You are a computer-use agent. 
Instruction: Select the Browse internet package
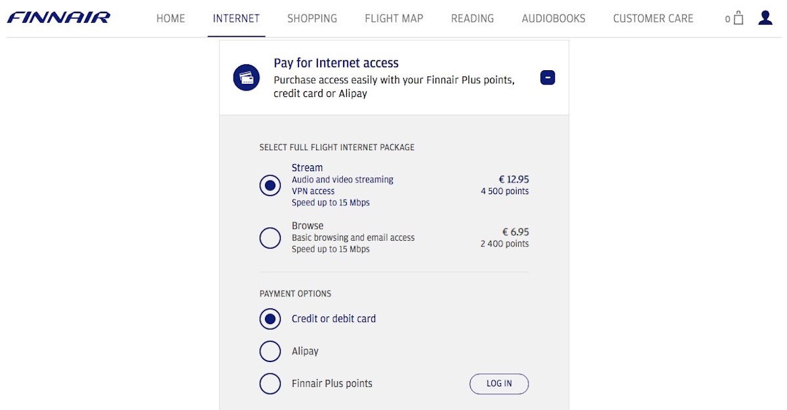tap(270, 237)
